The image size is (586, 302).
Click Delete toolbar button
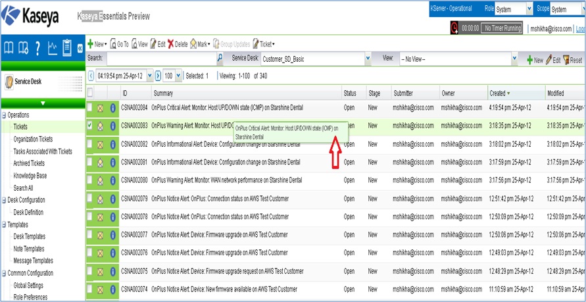click(178, 44)
